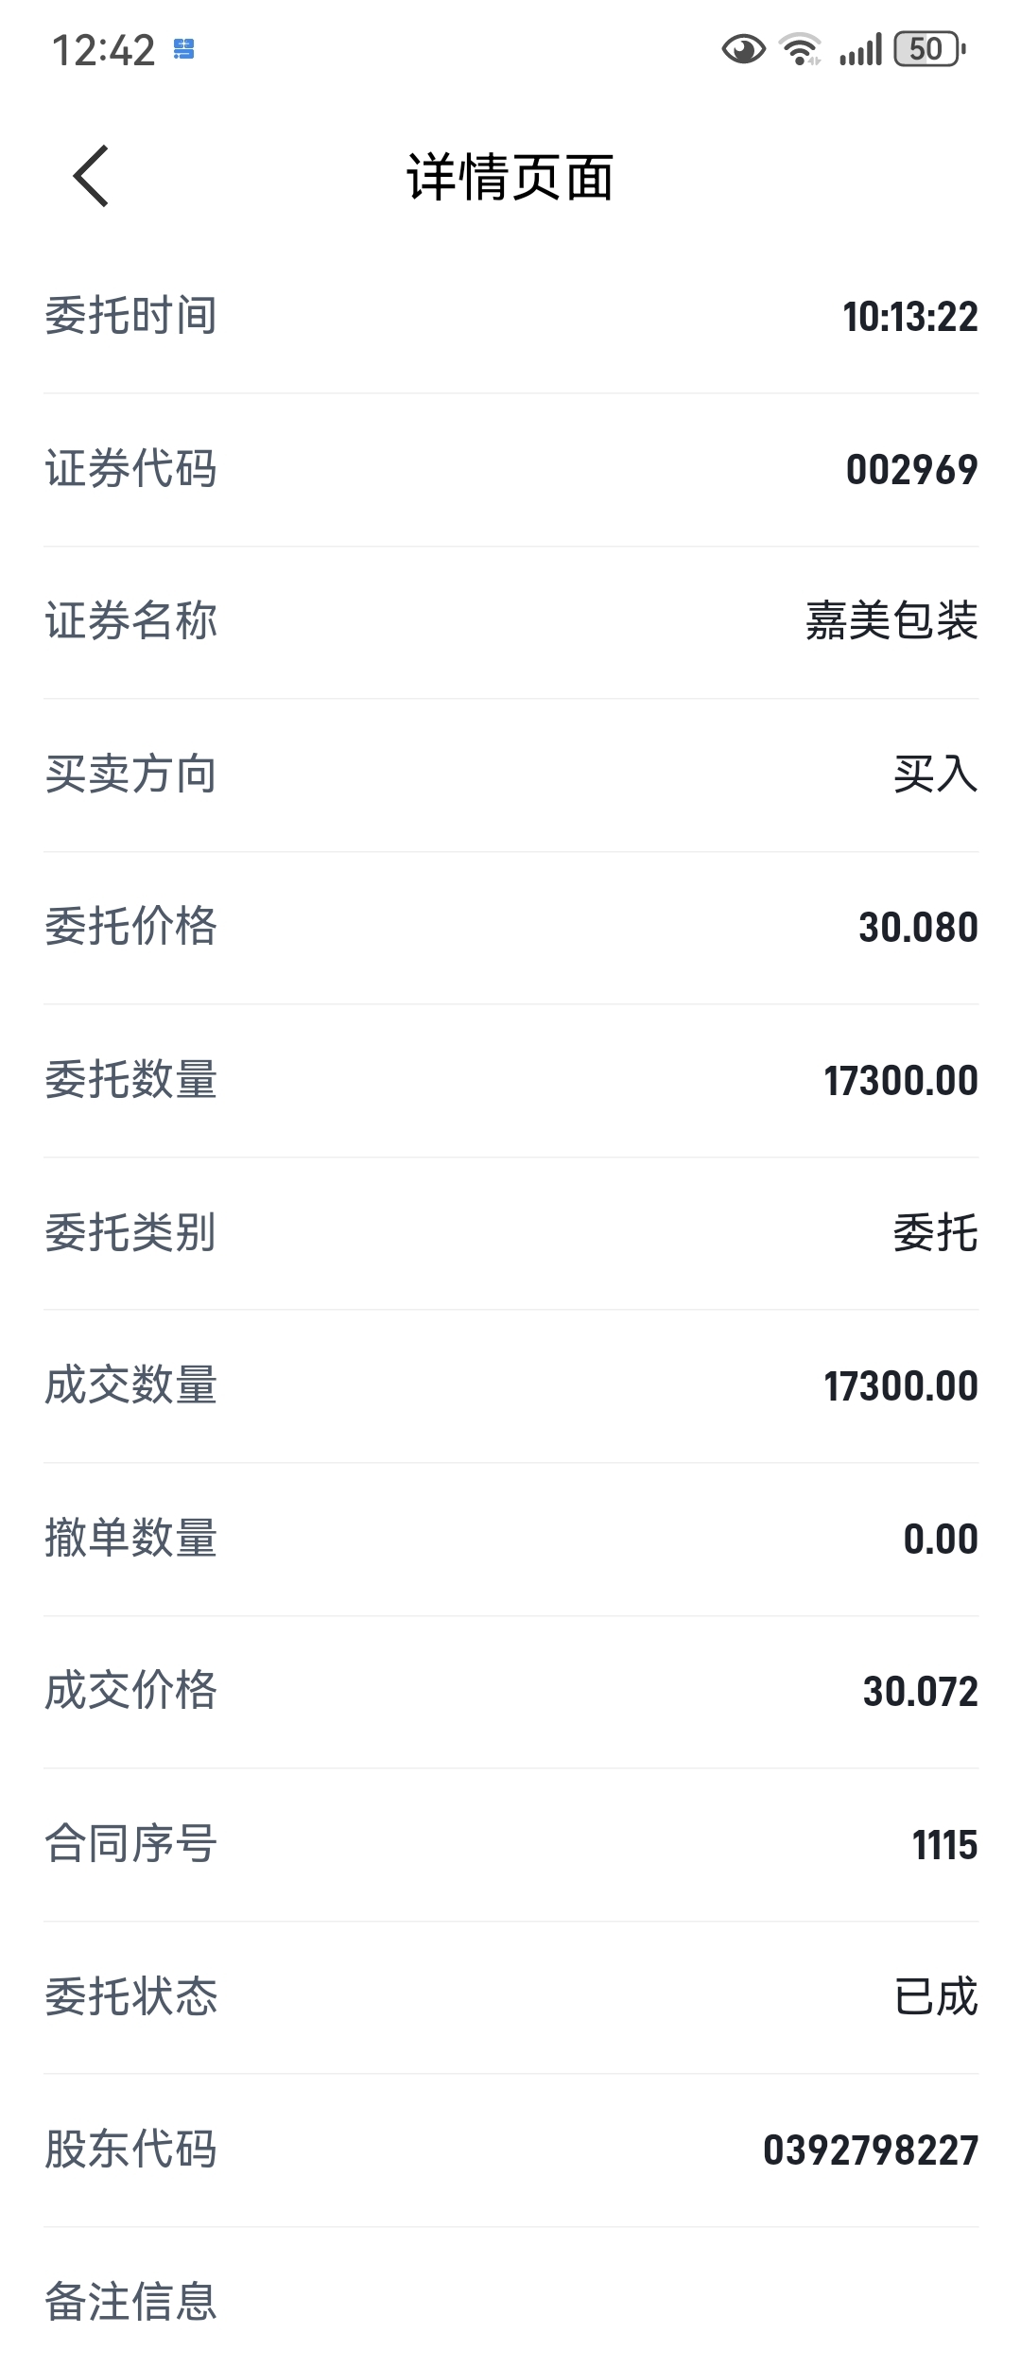Select the 买入 direction value
Viewport: 1021px width, 2368px height.
pyautogui.click(x=935, y=775)
